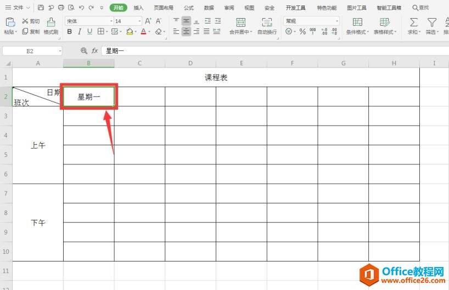The image size is (449, 290).
Task: Open the 开发工具 (Developer) tab
Action: point(295,8)
